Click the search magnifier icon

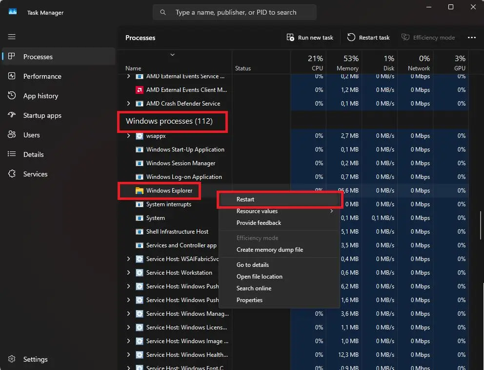pos(162,12)
